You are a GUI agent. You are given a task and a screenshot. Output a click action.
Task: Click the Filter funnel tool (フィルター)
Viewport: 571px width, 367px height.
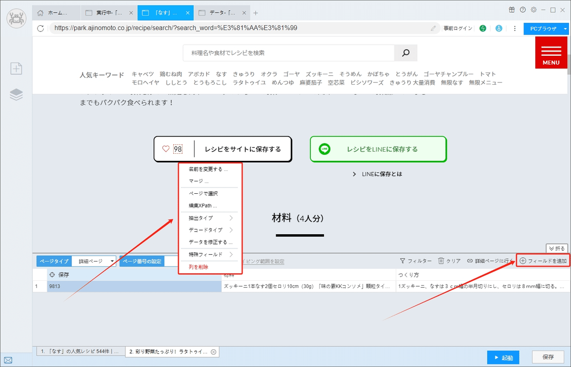415,261
